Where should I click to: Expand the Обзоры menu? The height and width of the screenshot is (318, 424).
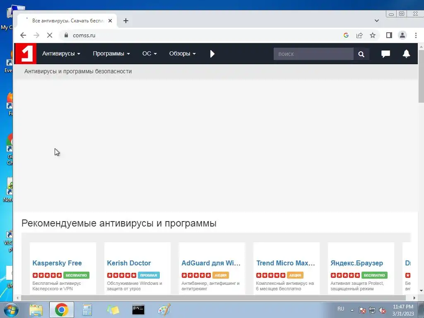(x=182, y=53)
